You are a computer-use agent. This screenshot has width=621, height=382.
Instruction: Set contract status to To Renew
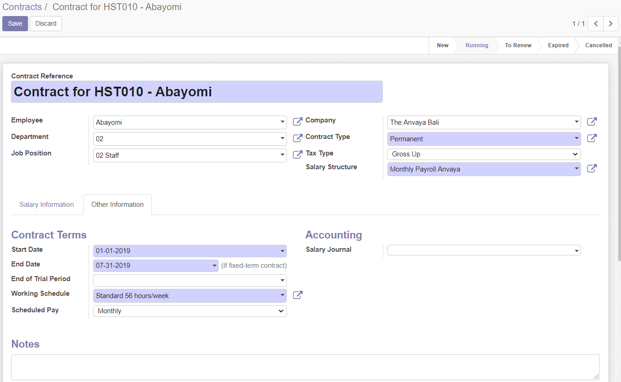click(518, 45)
